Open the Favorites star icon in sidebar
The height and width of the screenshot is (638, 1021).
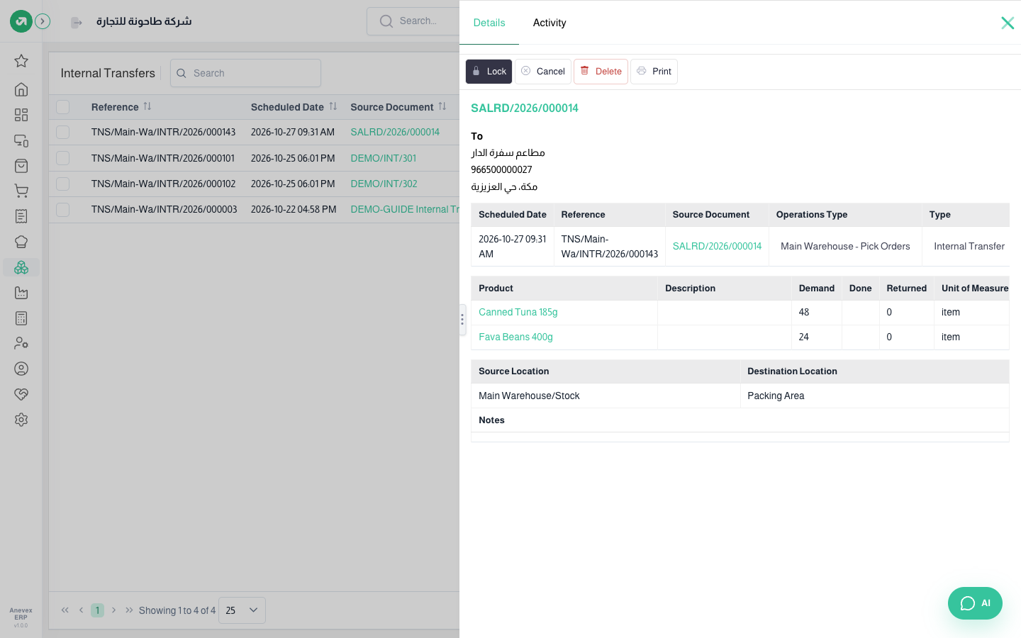(x=21, y=61)
